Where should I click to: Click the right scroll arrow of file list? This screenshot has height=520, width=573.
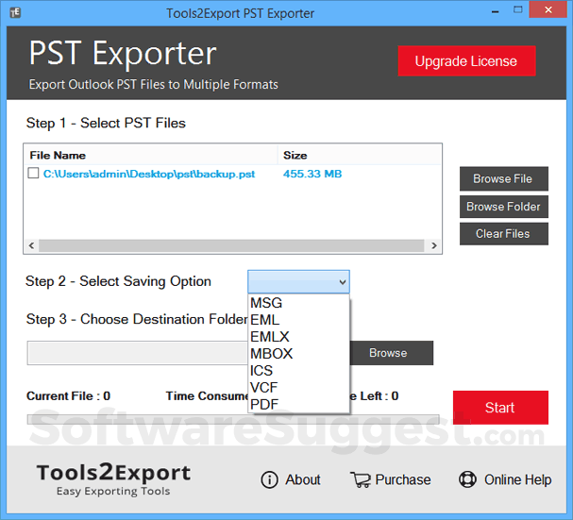coord(434,245)
